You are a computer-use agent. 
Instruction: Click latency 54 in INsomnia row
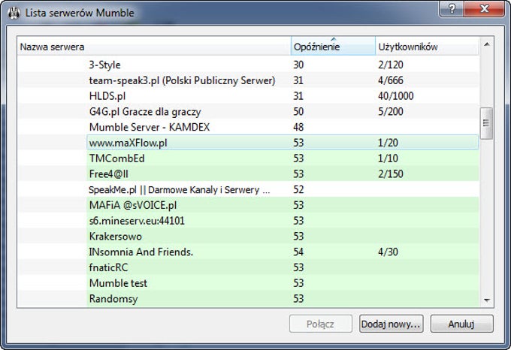click(298, 252)
